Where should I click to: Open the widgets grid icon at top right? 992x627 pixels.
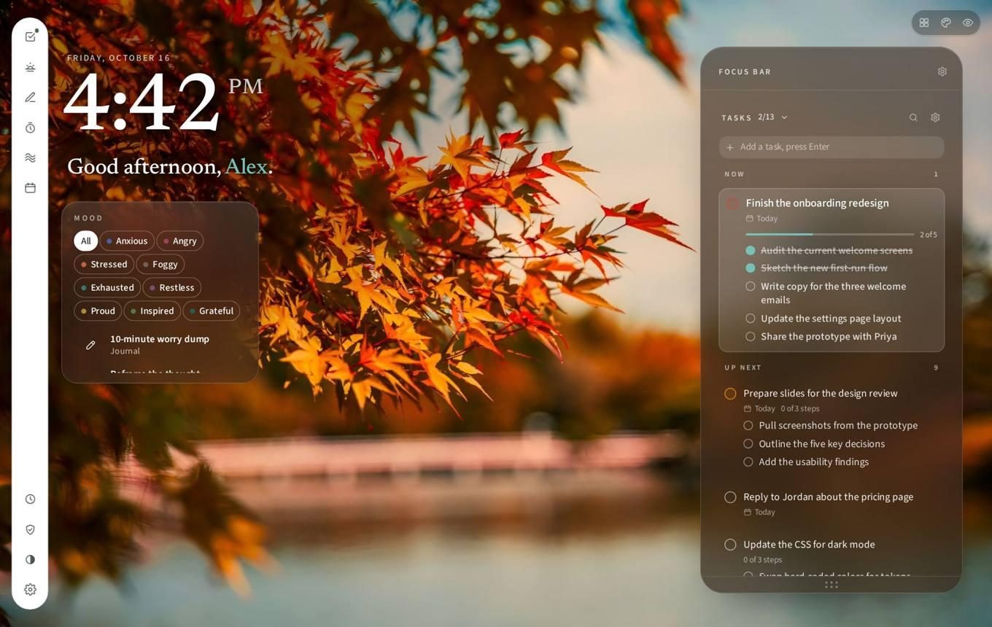pos(924,23)
